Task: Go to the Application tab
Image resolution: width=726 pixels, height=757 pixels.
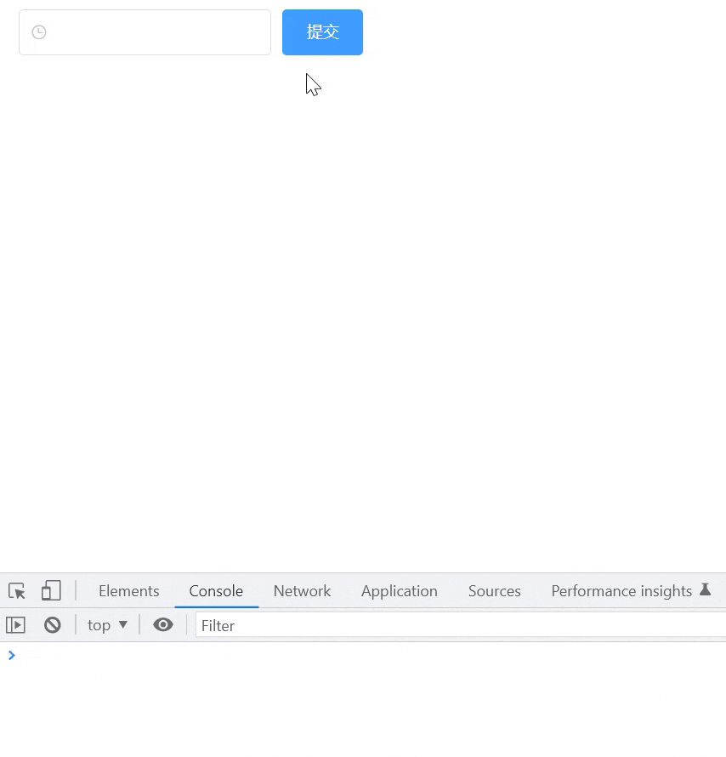Action: 400,591
